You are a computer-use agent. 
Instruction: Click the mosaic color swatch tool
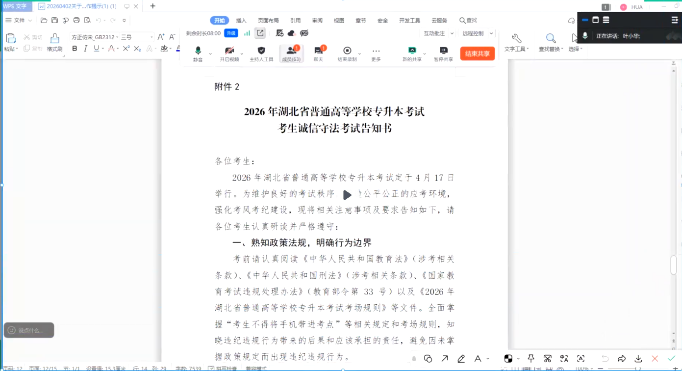pos(508,359)
